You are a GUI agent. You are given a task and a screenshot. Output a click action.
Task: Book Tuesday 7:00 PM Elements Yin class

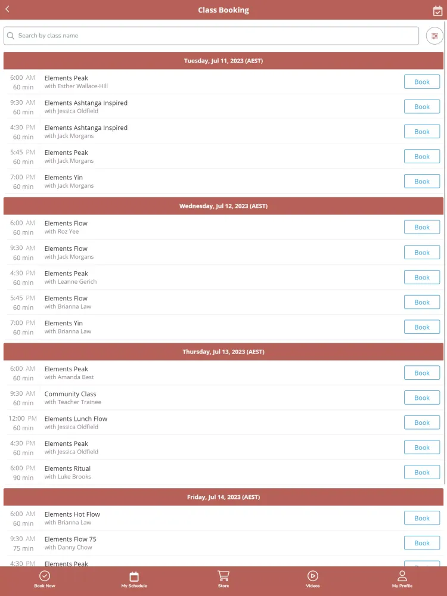point(422,181)
